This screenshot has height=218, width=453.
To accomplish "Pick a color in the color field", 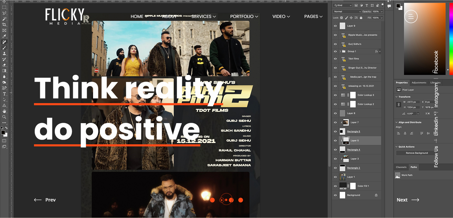I will pos(425,39).
